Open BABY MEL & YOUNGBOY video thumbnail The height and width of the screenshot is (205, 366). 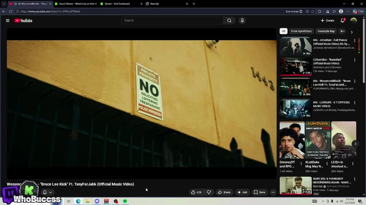click(x=295, y=185)
